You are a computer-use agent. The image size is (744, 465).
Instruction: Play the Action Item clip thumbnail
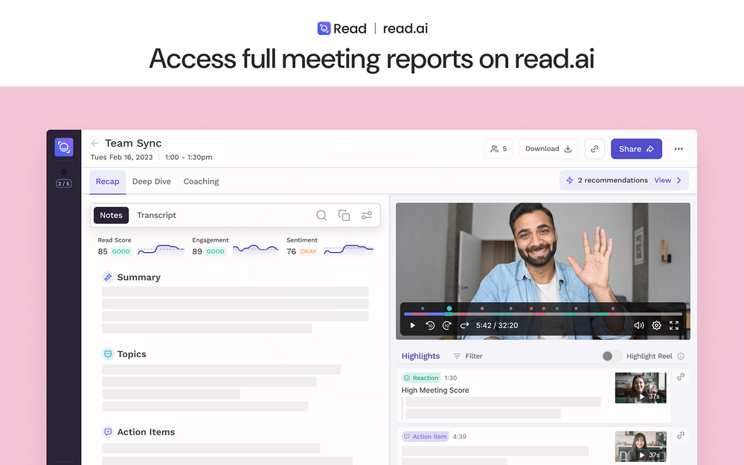click(641, 446)
